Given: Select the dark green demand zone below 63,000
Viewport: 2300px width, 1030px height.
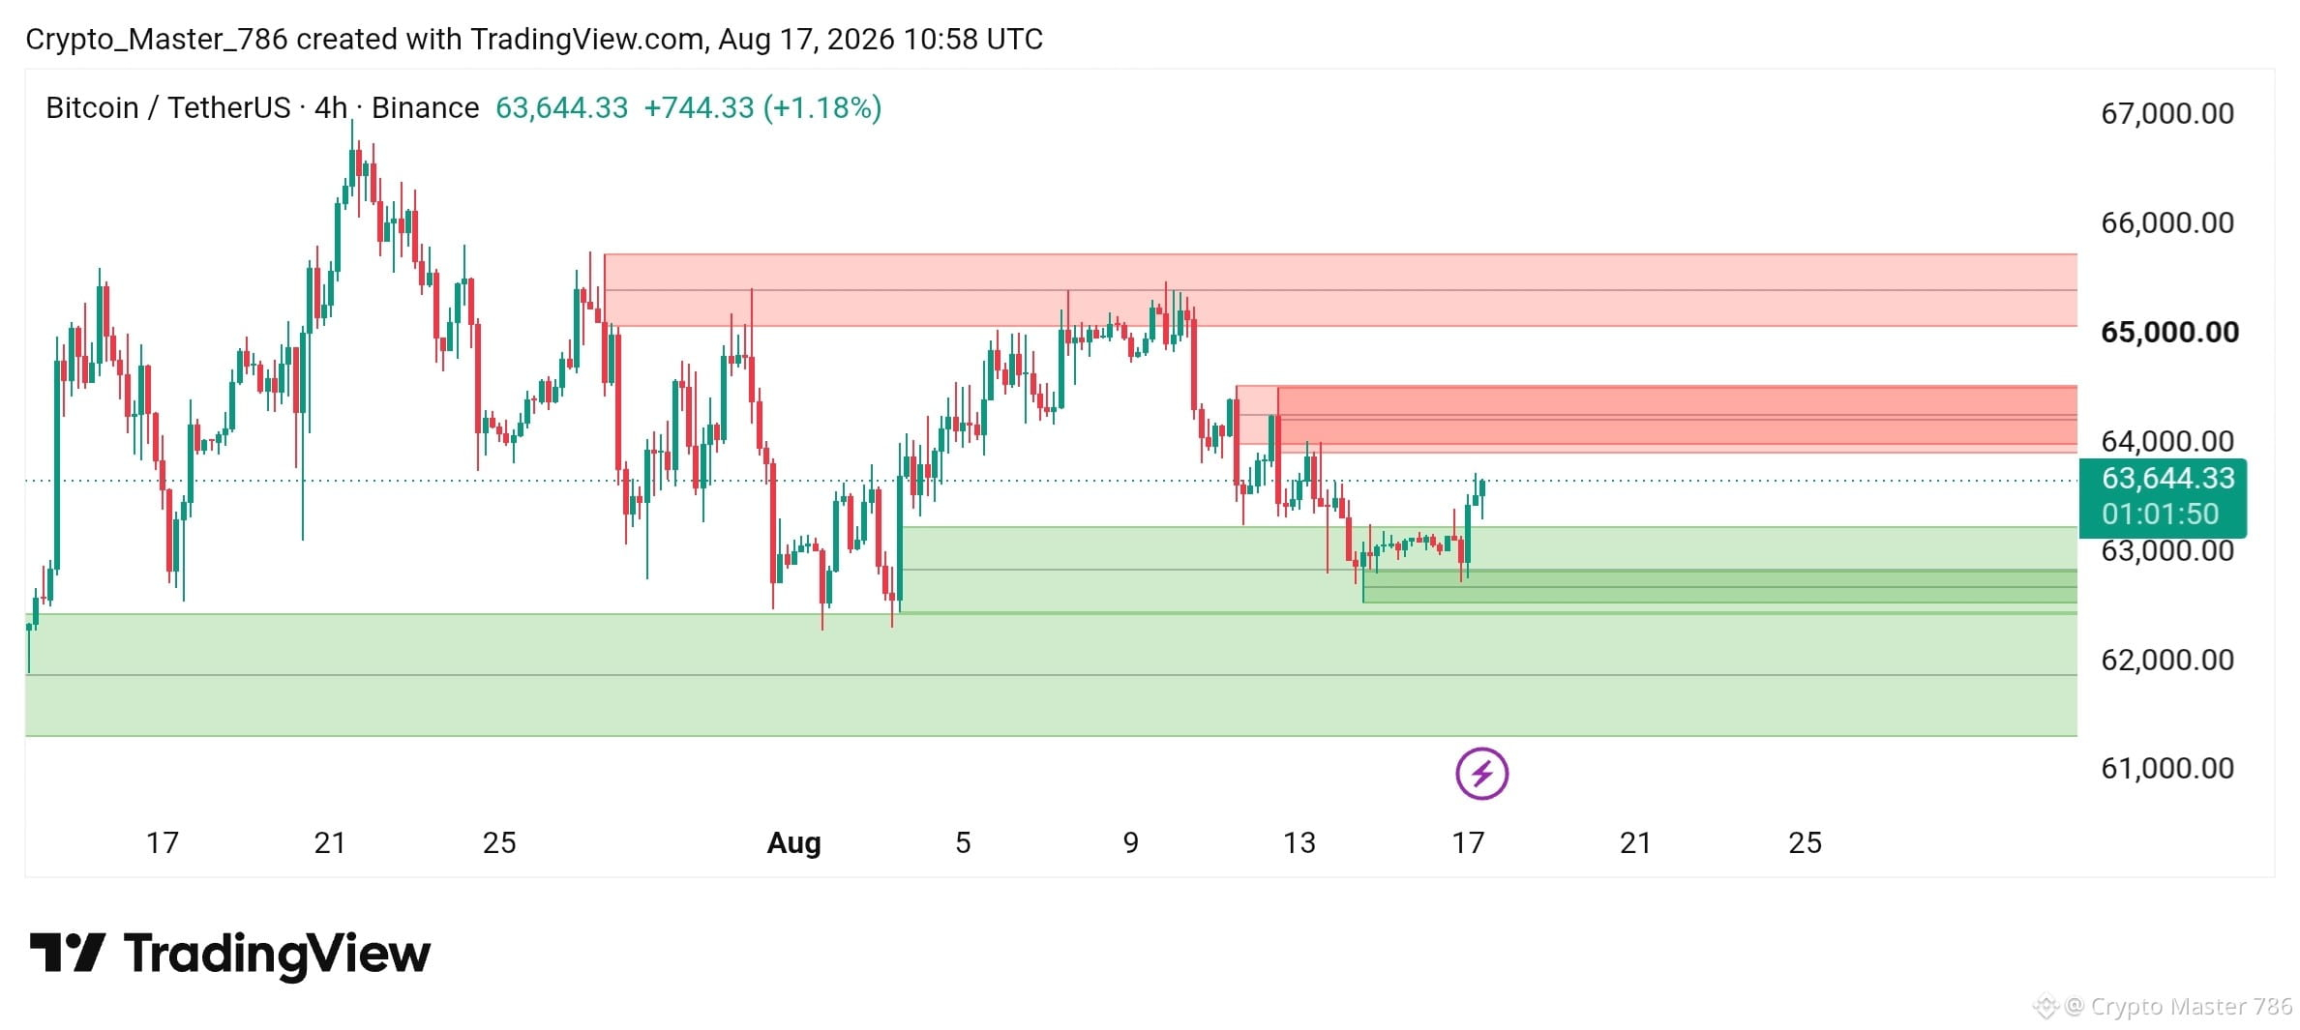Looking at the screenshot, I should tap(1719, 586).
